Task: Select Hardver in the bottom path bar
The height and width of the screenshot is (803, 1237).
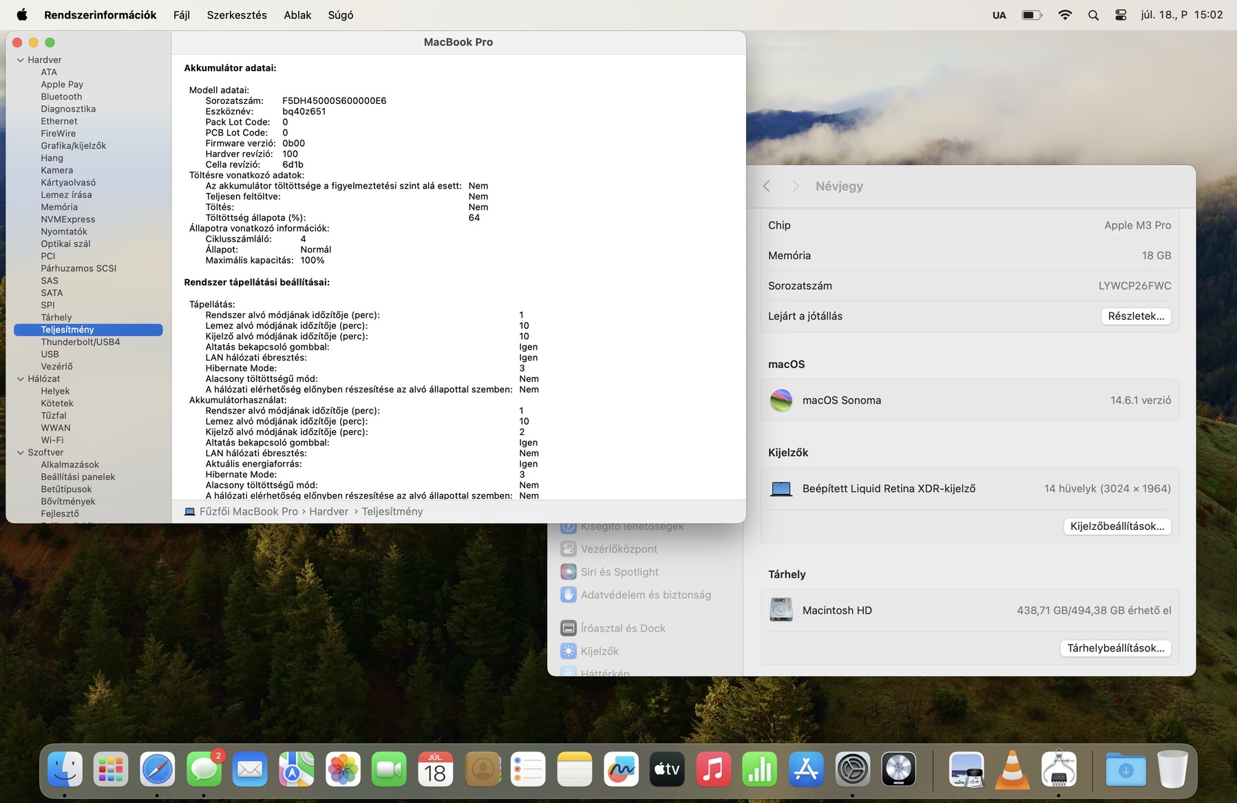Action: pos(329,511)
